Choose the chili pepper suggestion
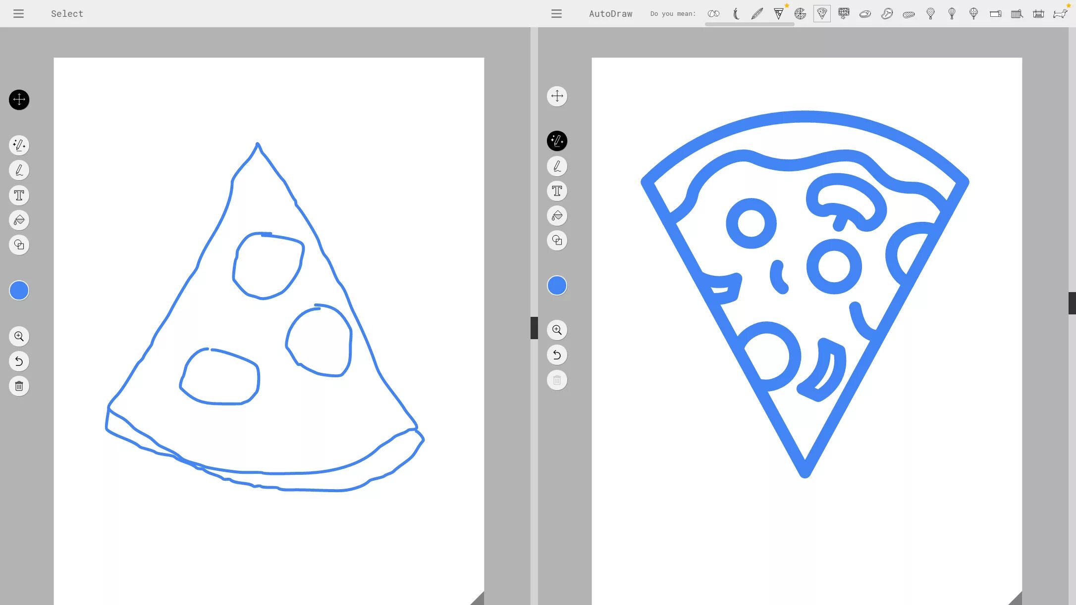 pos(736,14)
